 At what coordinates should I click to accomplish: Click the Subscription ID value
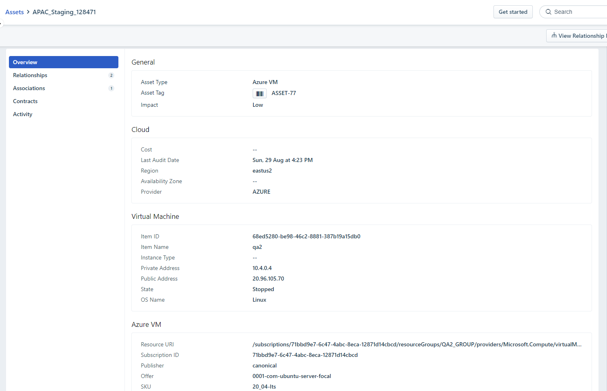coord(305,355)
